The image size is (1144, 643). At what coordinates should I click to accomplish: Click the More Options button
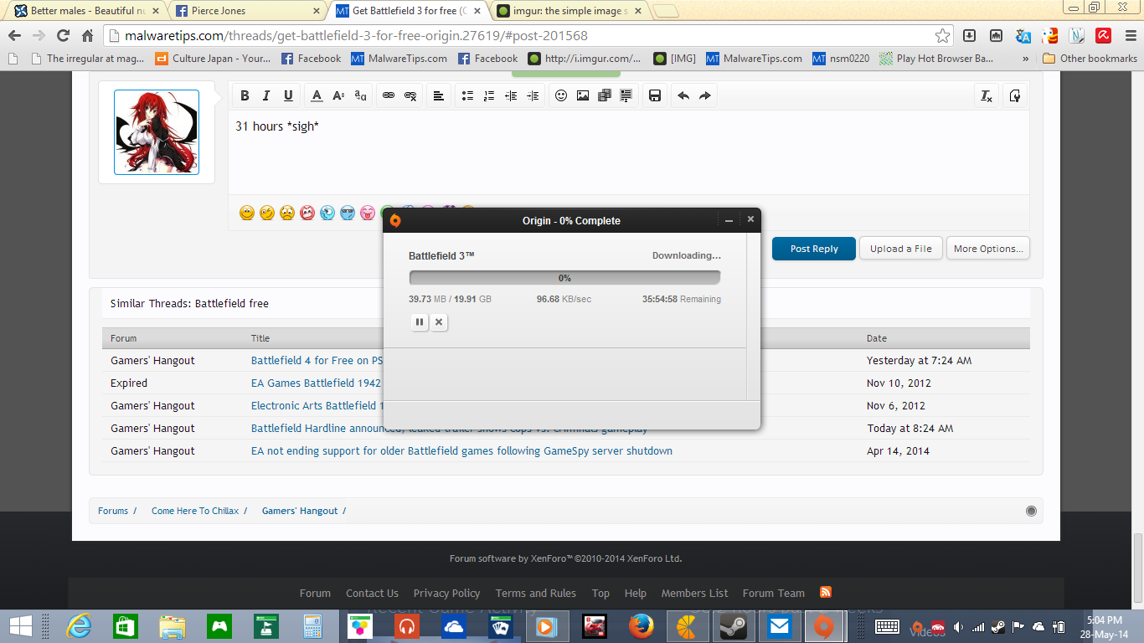(x=988, y=249)
